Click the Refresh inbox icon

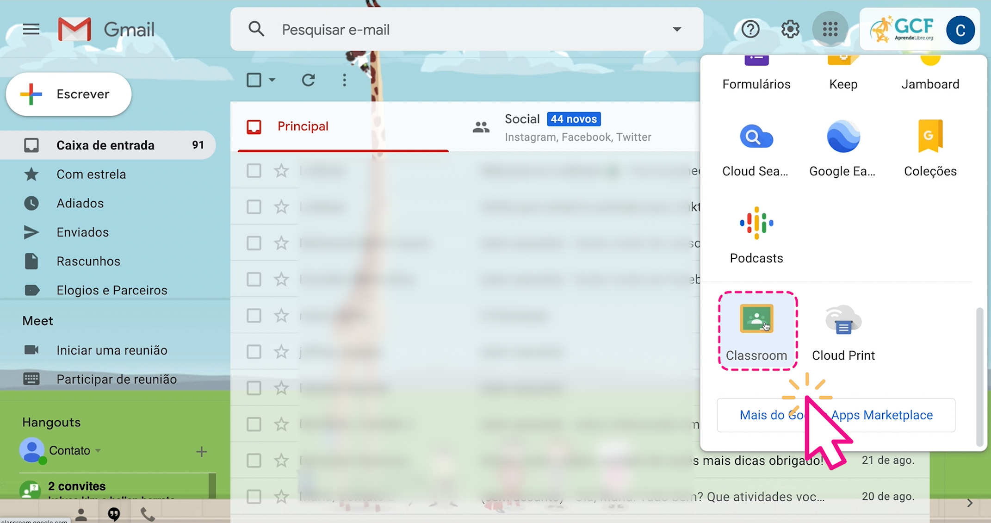pos(309,80)
